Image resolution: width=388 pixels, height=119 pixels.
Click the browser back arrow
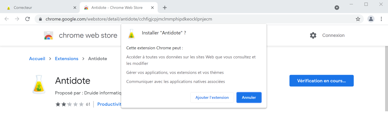[x=7, y=19]
